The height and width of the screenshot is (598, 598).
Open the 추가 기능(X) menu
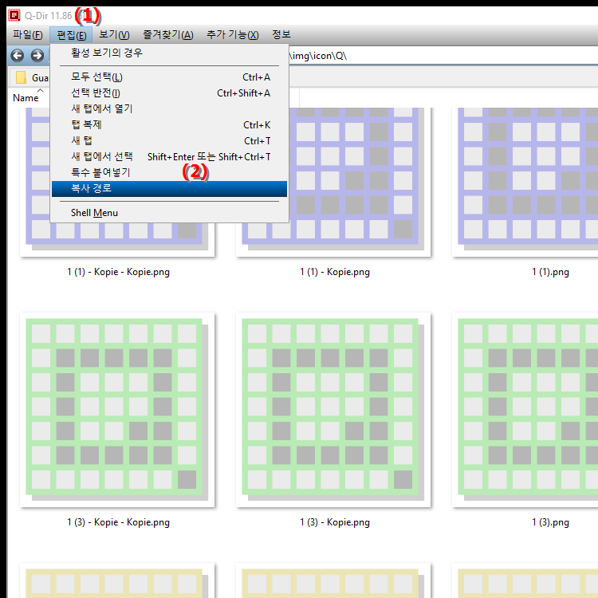(232, 35)
